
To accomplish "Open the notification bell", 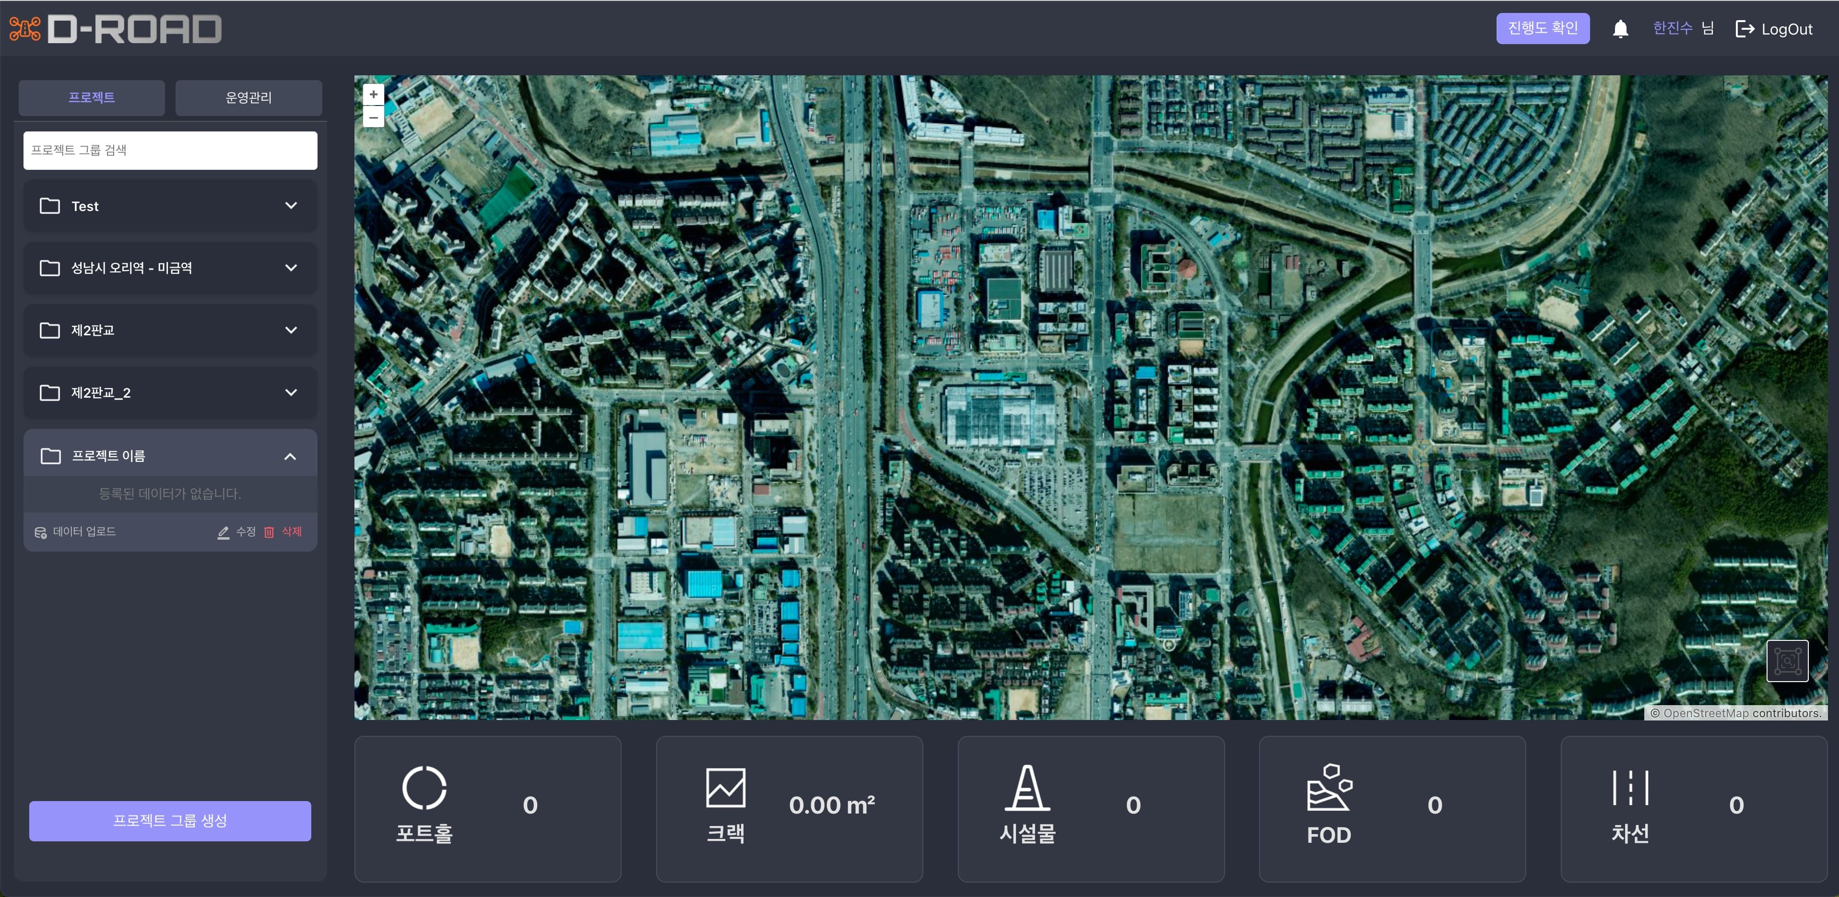I will coord(1621,29).
